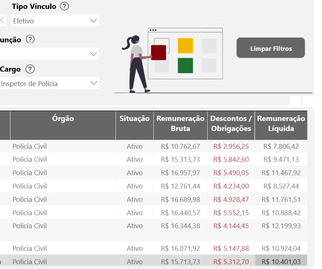Sort by the Órgão column header

63,119
